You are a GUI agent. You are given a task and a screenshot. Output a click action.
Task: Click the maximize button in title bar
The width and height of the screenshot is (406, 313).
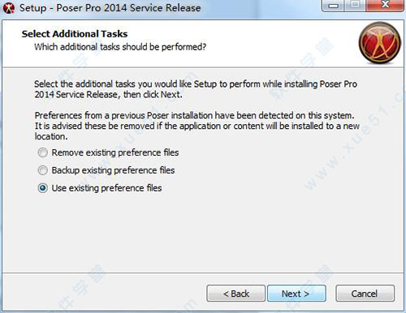pyautogui.click(x=355, y=6)
